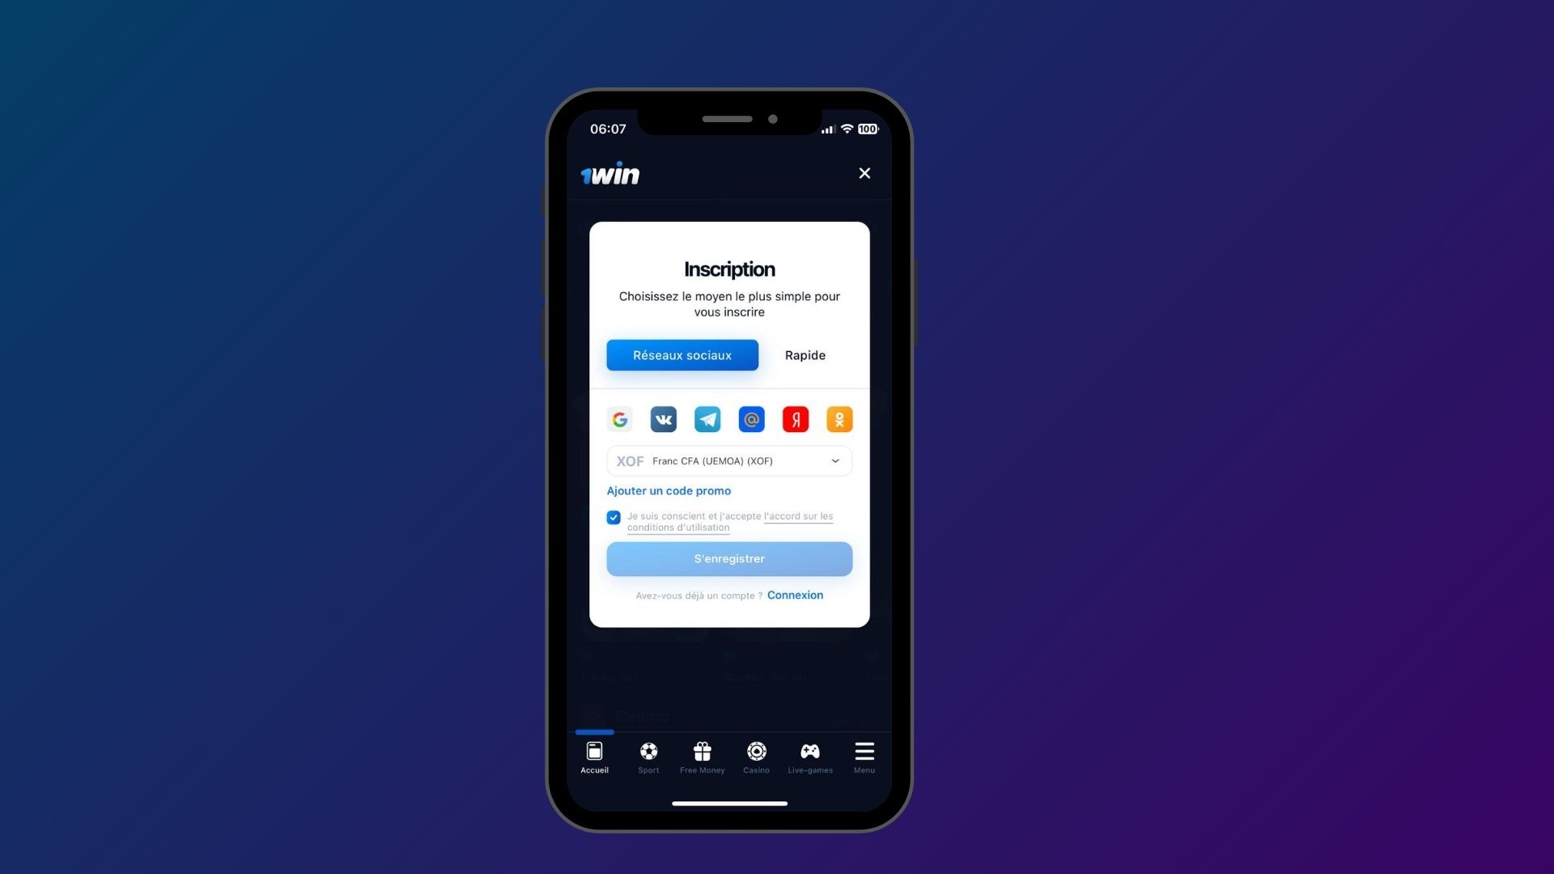The height and width of the screenshot is (874, 1554).
Task: Select Franc CFA currency option
Action: coord(729,460)
